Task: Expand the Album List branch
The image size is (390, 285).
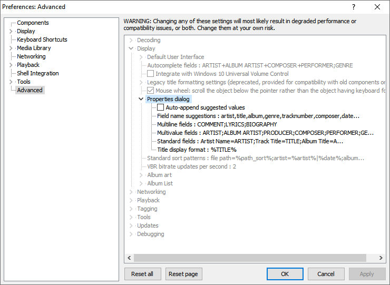Action: 141,183
